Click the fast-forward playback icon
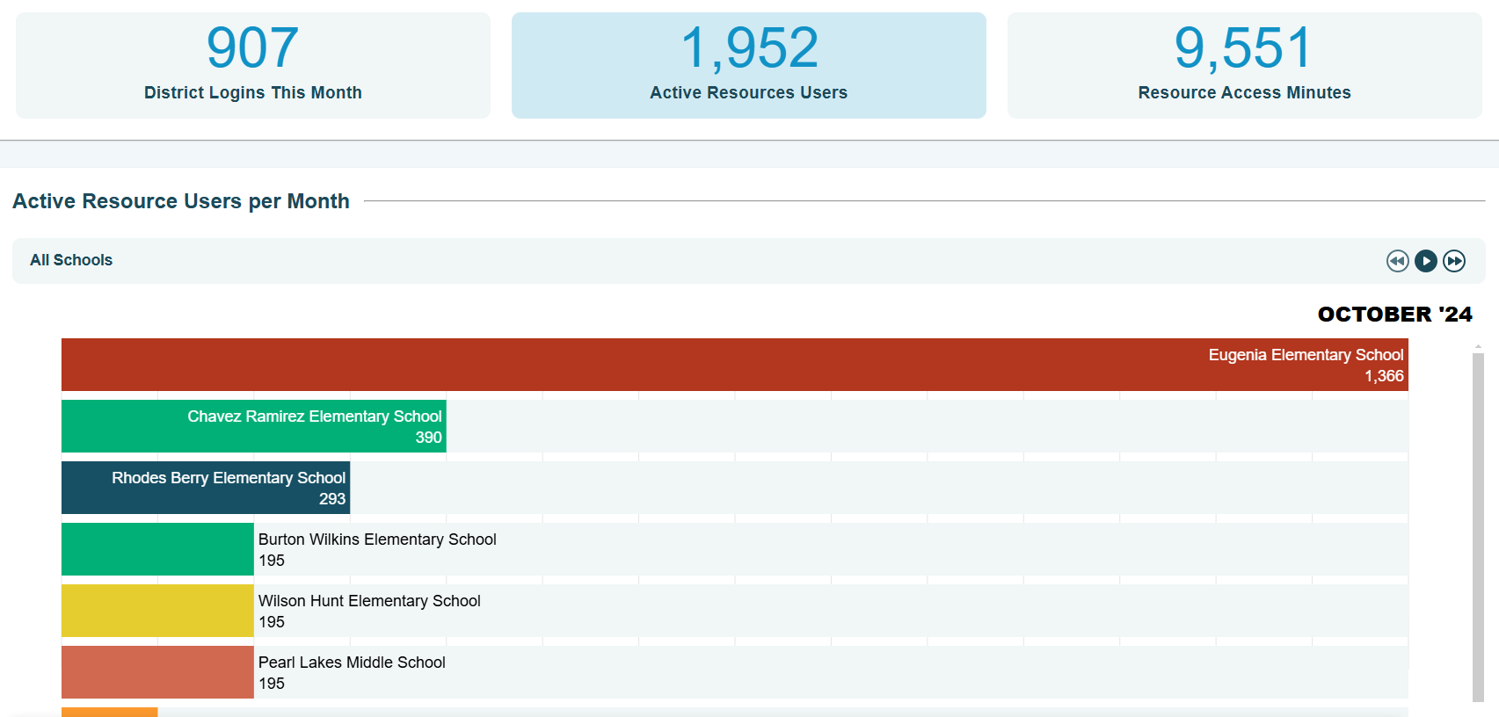This screenshot has width=1499, height=717. click(x=1454, y=261)
